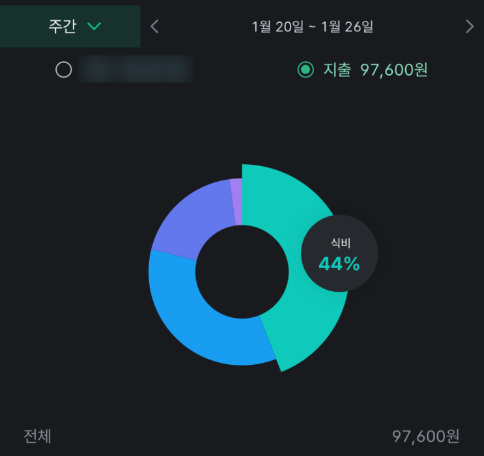Click the 97,600원 amount beside 지출

[x=394, y=70]
